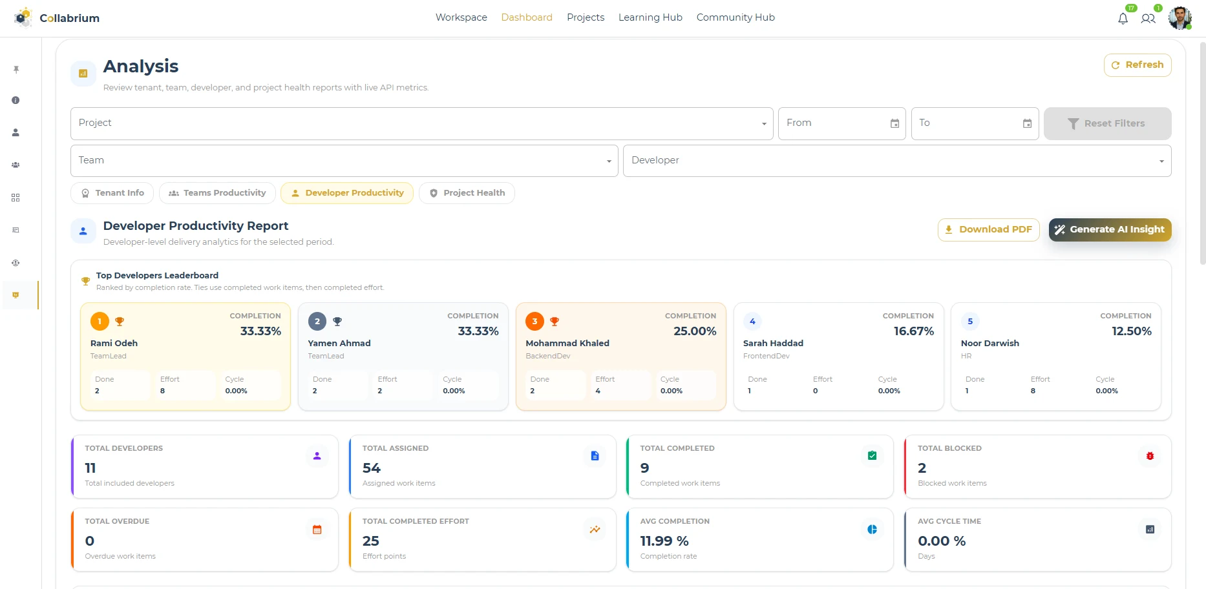Viewport: 1206px width, 589px height.
Task: Open the user profile avatar
Action: pos(1180,18)
